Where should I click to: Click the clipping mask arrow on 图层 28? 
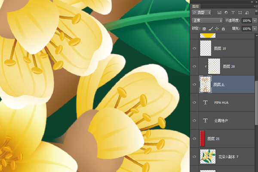point(206,67)
